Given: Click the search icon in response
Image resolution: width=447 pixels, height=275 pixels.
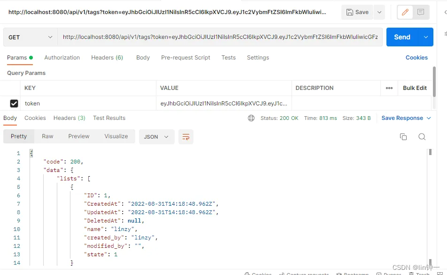Looking at the screenshot, I should coord(422,137).
